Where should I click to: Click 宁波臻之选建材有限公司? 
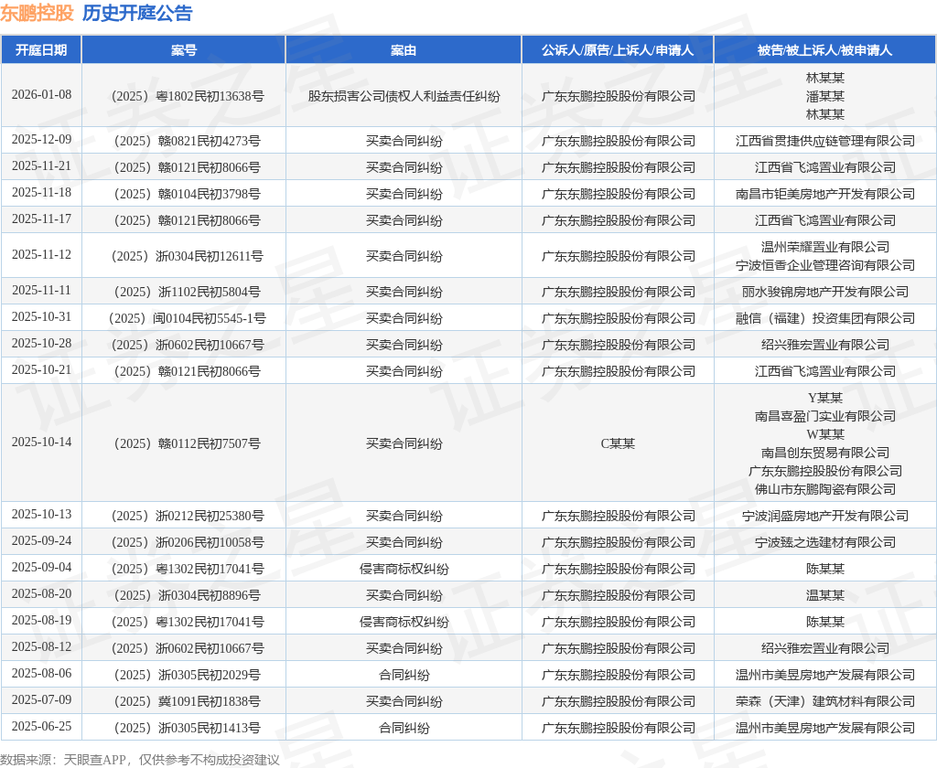[825, 542]
